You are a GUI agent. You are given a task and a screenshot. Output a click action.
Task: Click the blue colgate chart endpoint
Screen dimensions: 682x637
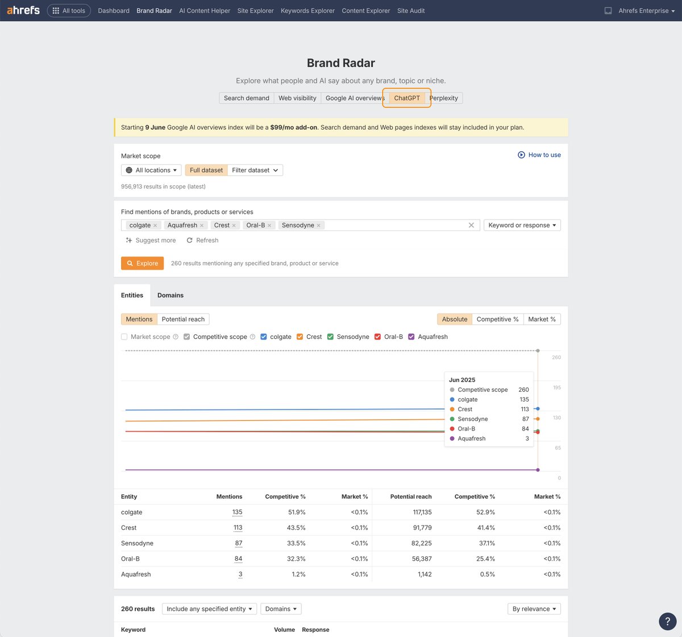click(538, 409)
